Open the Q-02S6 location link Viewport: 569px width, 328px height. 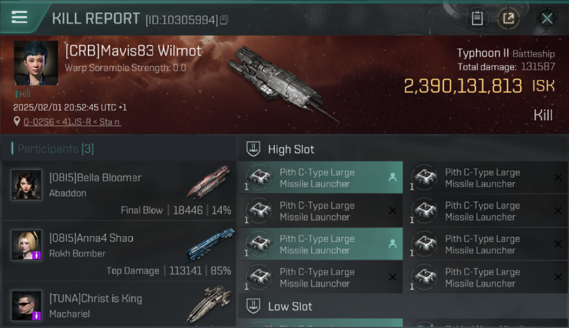[x=72, y=122]
